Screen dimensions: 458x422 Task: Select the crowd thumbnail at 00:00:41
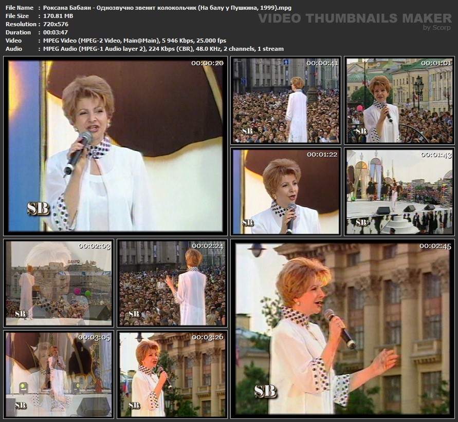285,101
